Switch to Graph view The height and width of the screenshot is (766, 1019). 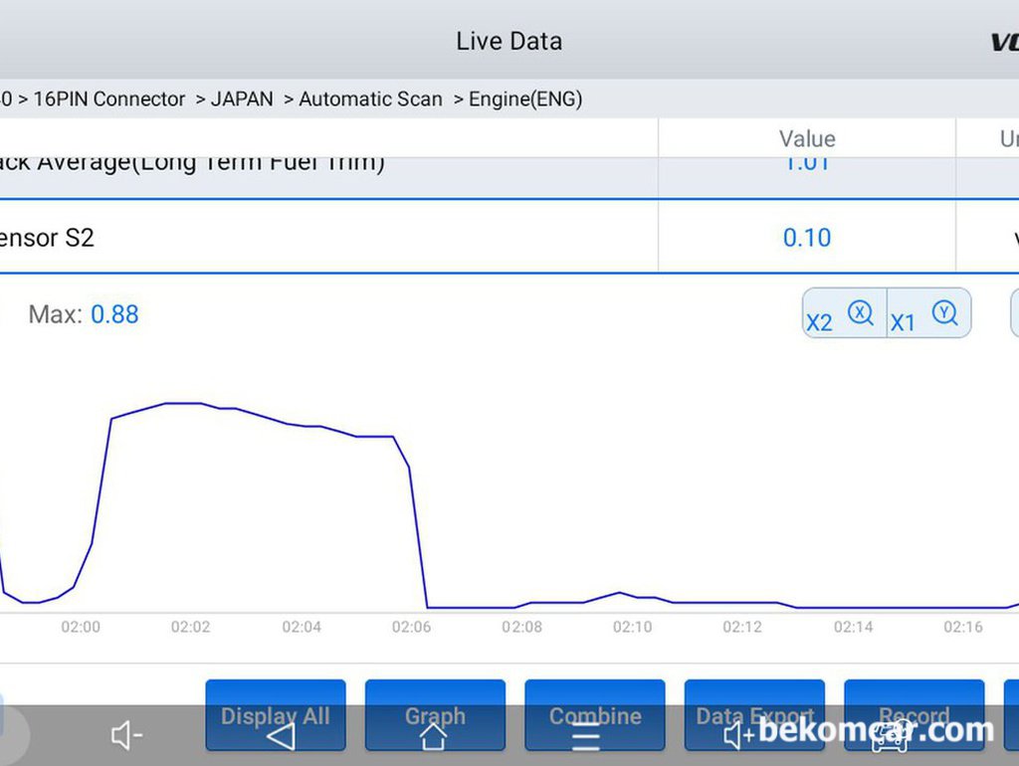point(436,714)
